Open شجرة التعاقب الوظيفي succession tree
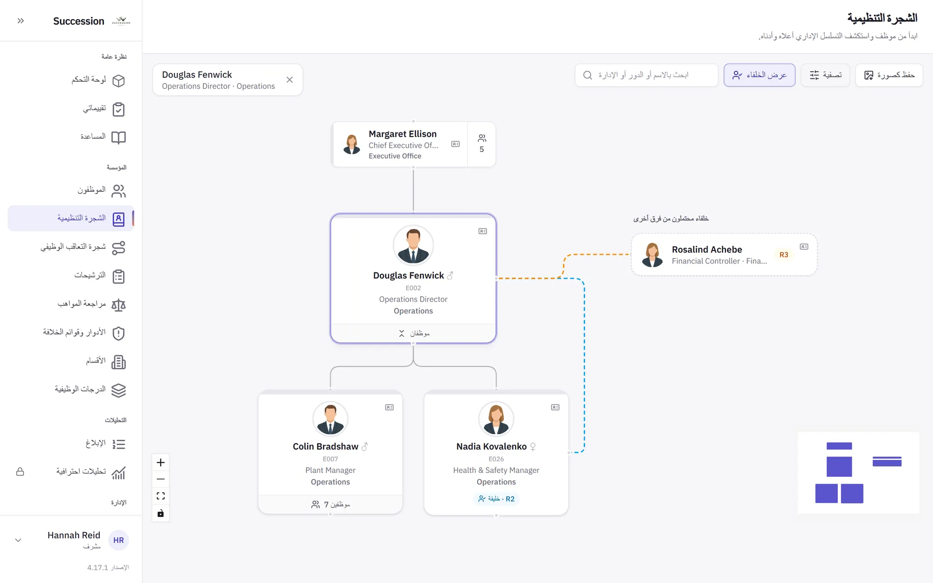This screenshot has height=583, width=933. pyautogui.click(x=71, y=247)
